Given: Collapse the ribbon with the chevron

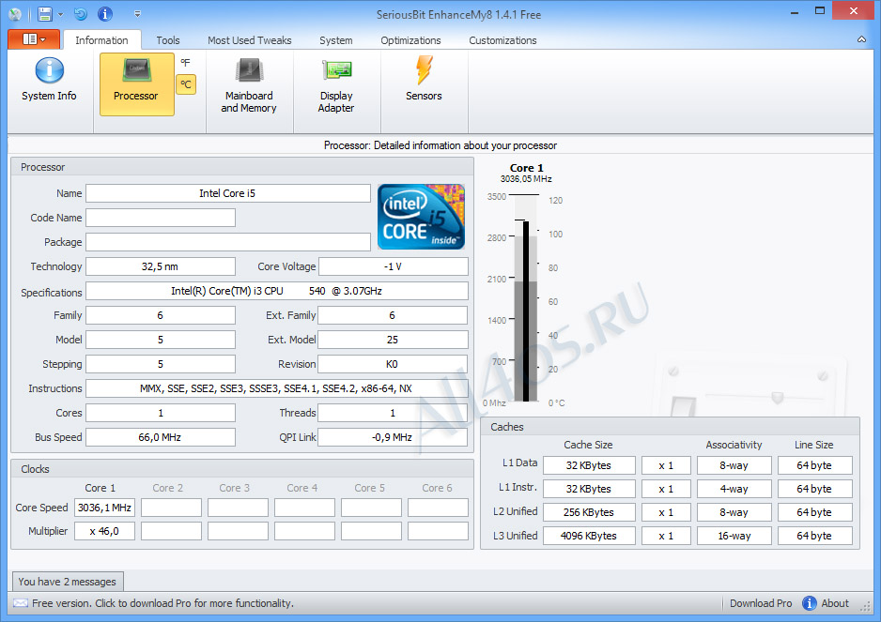Looking at the screenshot, I should tap(861, 39).
